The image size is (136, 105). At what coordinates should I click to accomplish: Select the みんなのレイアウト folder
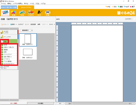tap(9, 32)
